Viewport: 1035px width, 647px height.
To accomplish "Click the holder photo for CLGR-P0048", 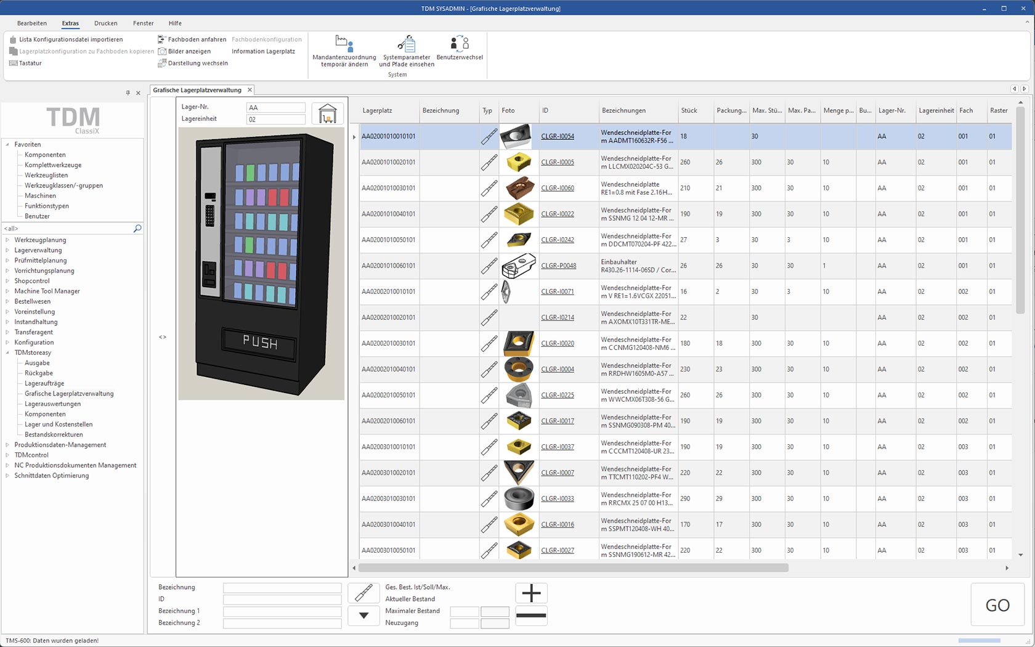I will coord(519,266).
